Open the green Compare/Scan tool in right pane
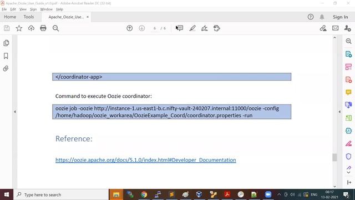This screenshot has width=355, height=200. point(348,118)
